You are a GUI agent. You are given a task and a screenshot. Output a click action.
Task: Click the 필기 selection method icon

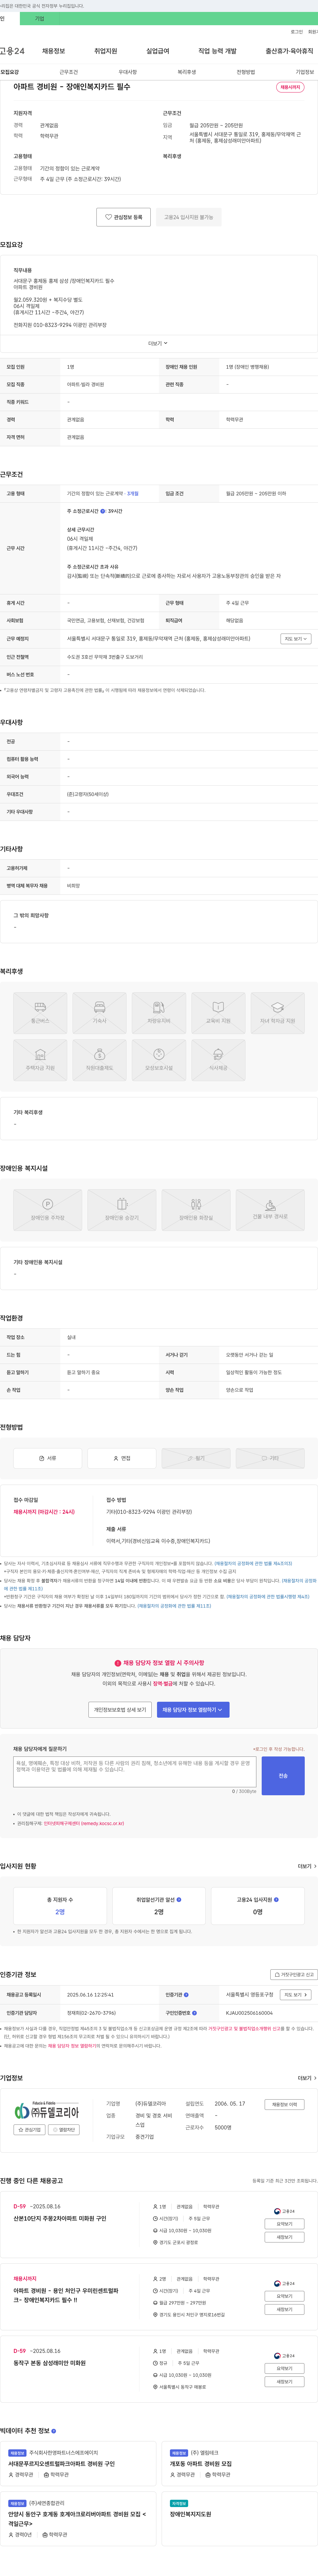(x=196, y=1458)
